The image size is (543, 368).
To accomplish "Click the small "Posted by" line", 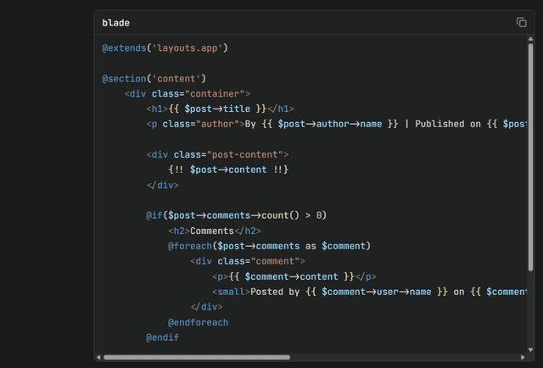I will coord(339,292).
